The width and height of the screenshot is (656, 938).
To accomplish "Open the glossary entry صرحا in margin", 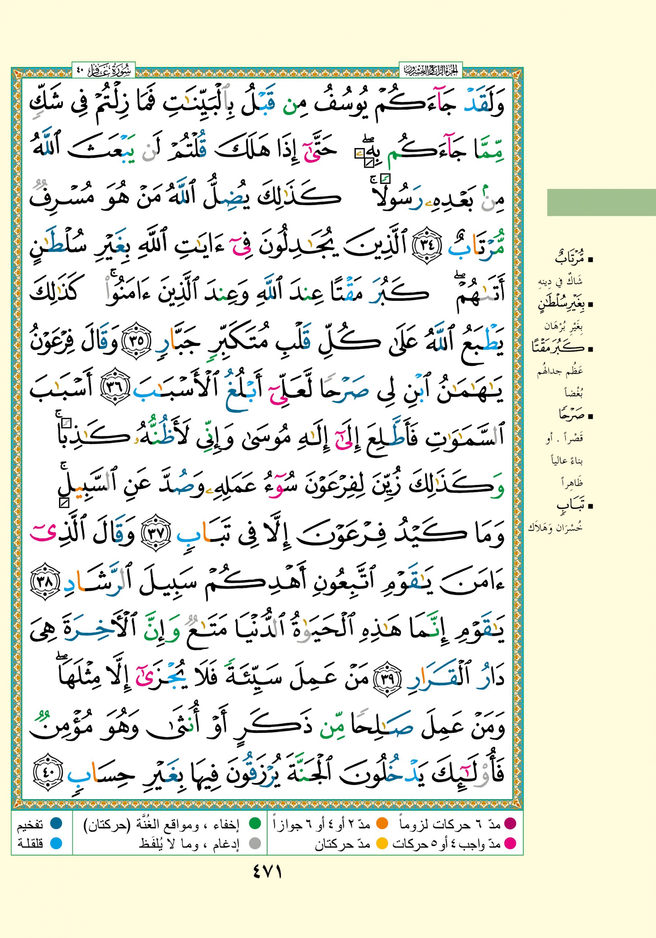I will pyautogui.click(x=571, y=415).
